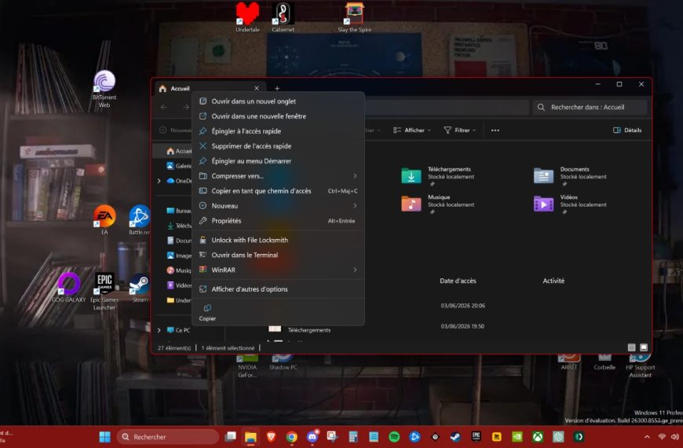Click the forward navigation arrow
This screenshot has width=683, height=448.
pos(186,107)
